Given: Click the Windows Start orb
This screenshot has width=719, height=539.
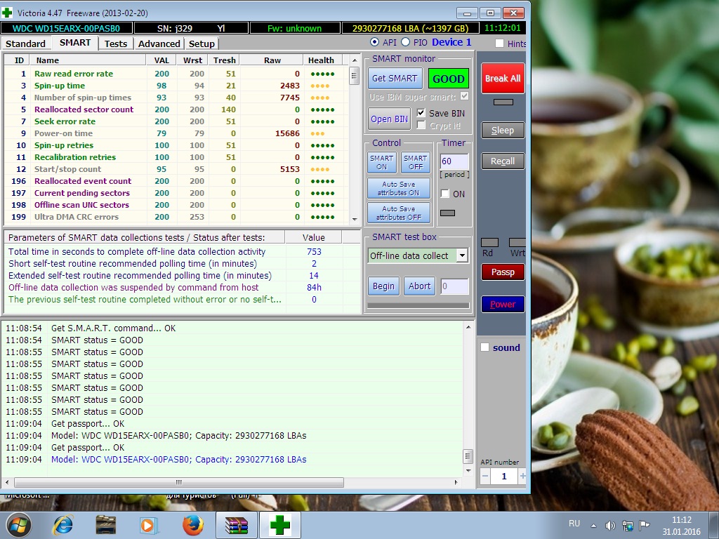Looking at the screenshot, I should [18, 525].
